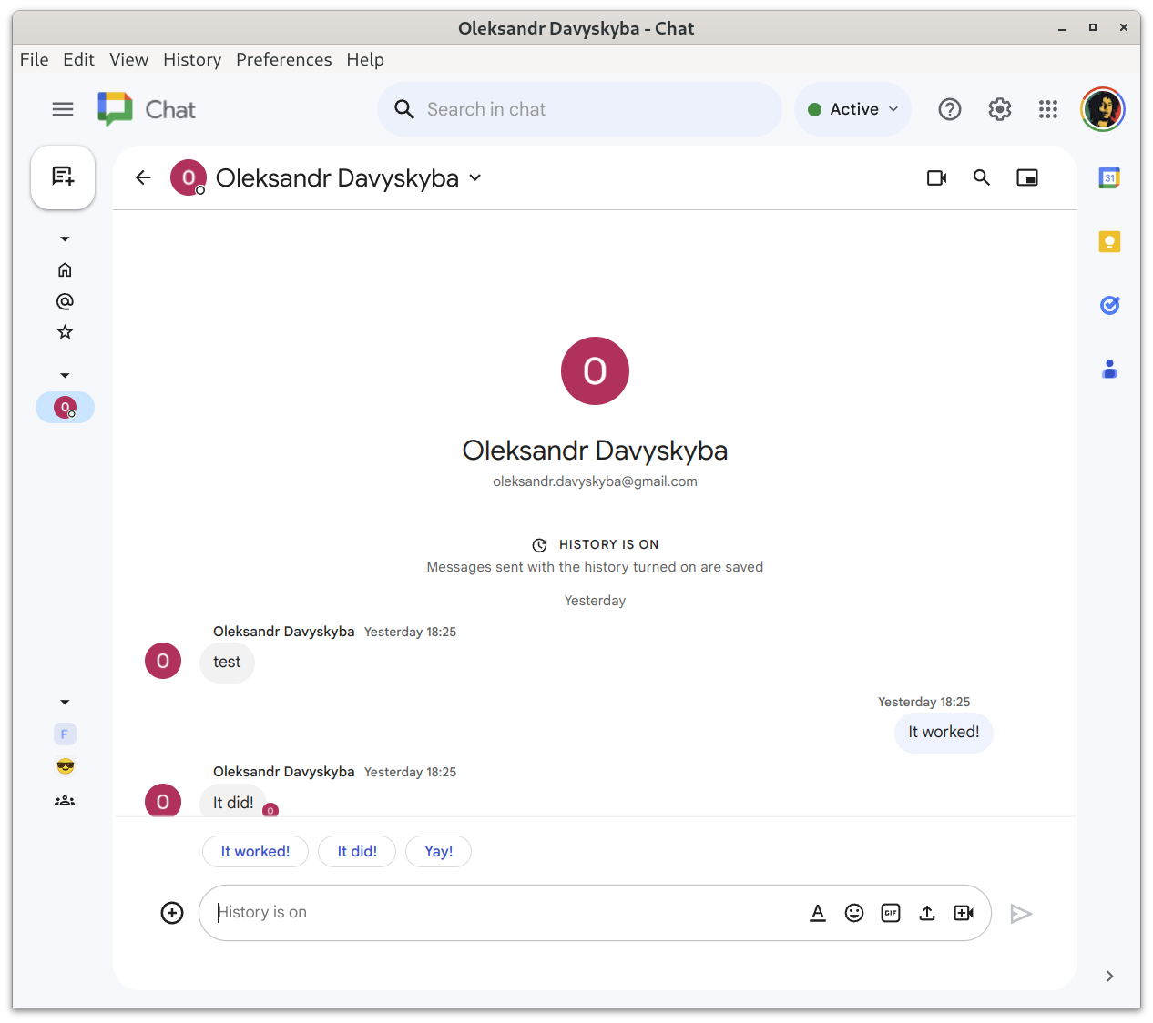
Task: Search within this conversation
Action: point(982,177)
